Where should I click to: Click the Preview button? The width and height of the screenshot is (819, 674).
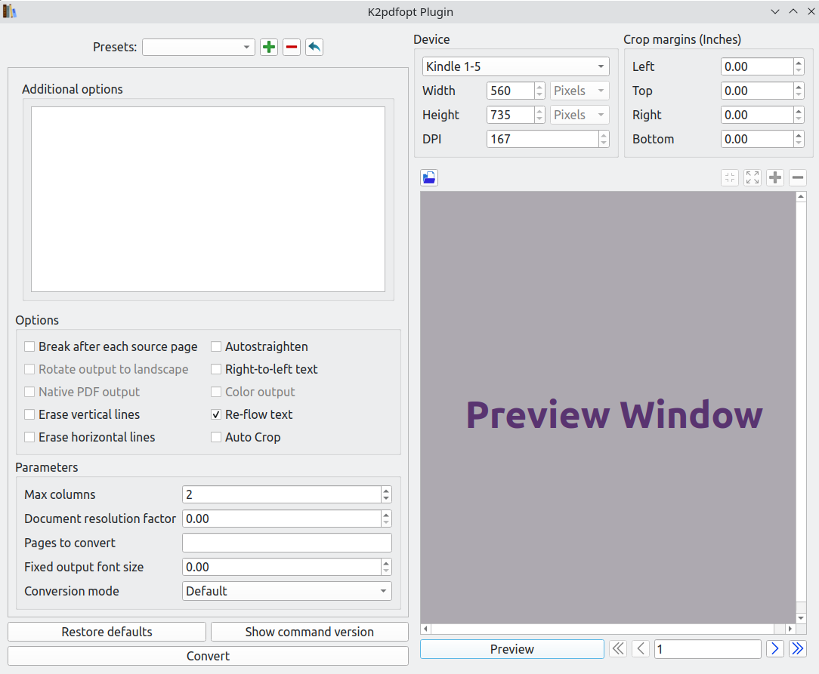(x=512, y=649)
